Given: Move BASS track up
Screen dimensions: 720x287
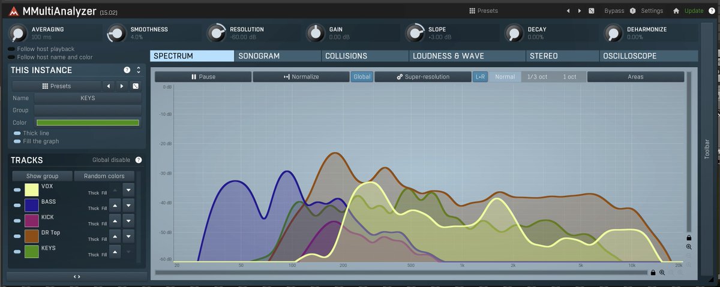Looking at the screenshot, I should pos(115,206).
